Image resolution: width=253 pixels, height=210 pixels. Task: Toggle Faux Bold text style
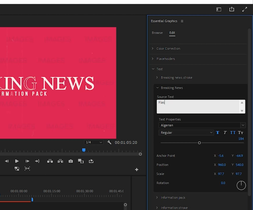[217, 132]
